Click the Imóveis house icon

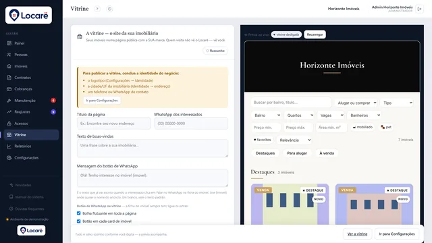coord(9,66)
